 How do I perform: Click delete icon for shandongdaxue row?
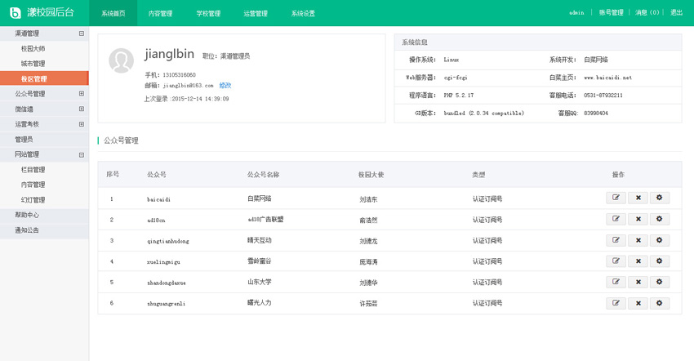tap(638, 283)
